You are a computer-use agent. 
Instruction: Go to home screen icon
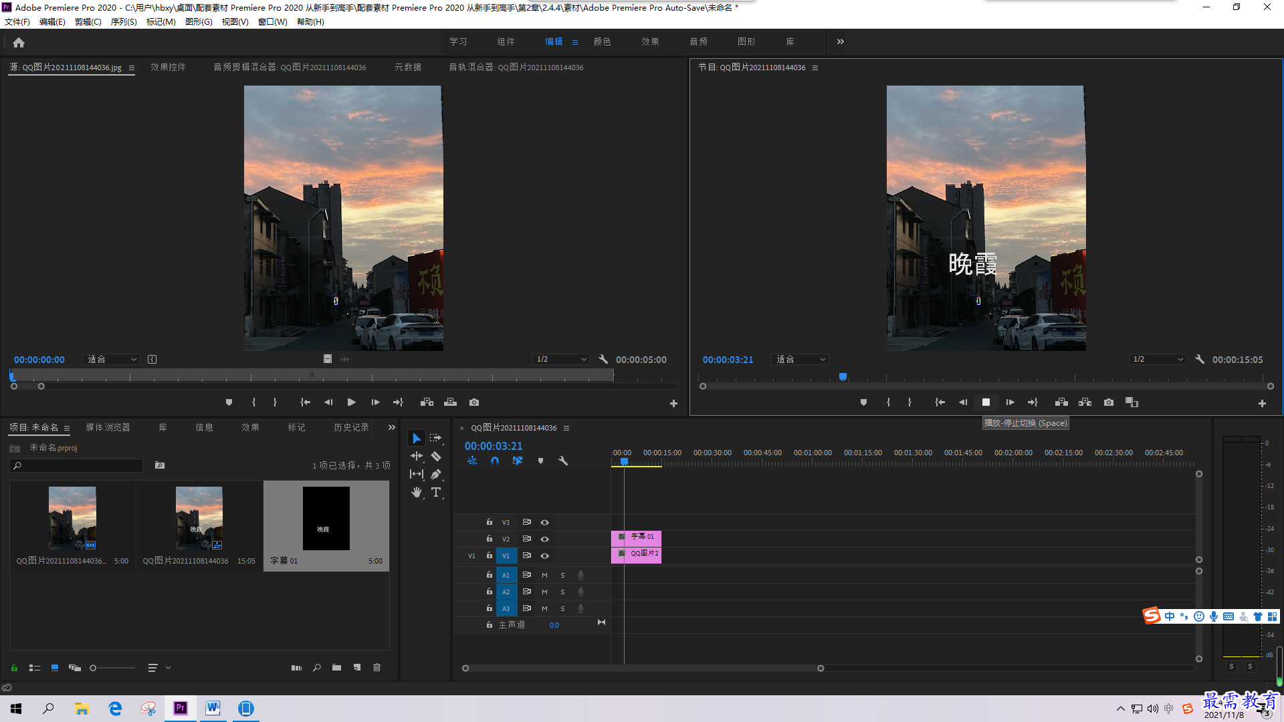[19, 42]
